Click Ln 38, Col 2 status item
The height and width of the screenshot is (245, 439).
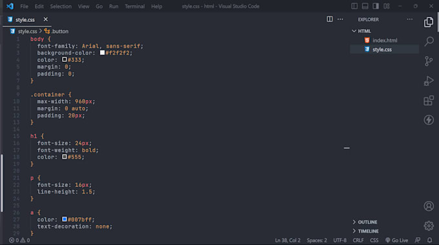pyautogui.click(x=288, y=240)
